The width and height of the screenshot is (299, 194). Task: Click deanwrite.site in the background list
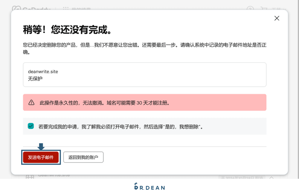coord(54,175)
